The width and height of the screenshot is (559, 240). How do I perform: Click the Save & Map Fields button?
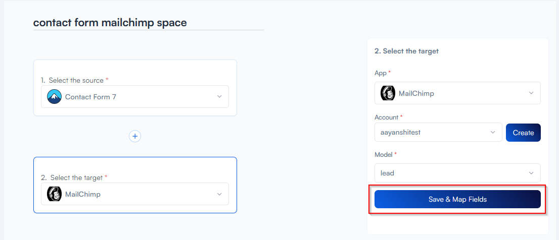[457, 199]
